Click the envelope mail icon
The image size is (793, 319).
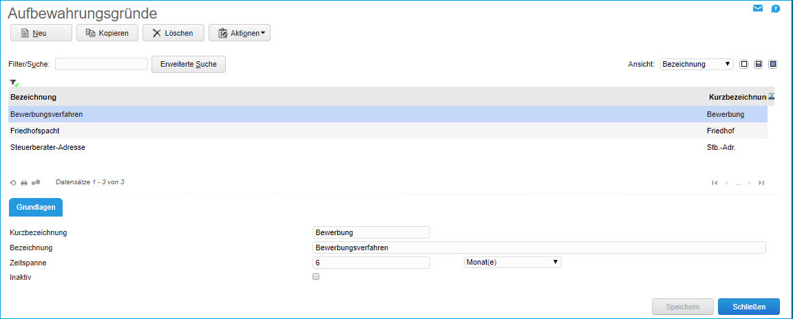click(758, 9)
